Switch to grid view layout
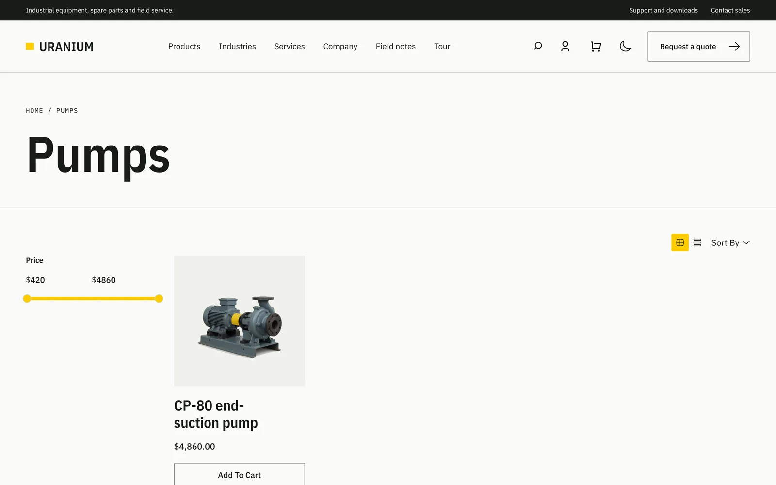Image resolution: width=776 pixels, height=485 pixels. (x=680, y=242)
